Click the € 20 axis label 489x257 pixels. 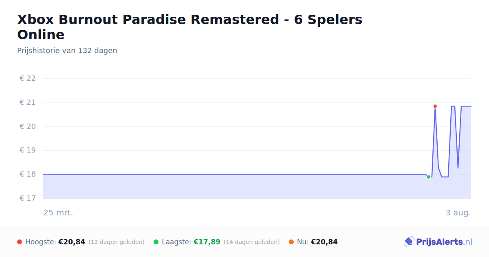[28, 126]
